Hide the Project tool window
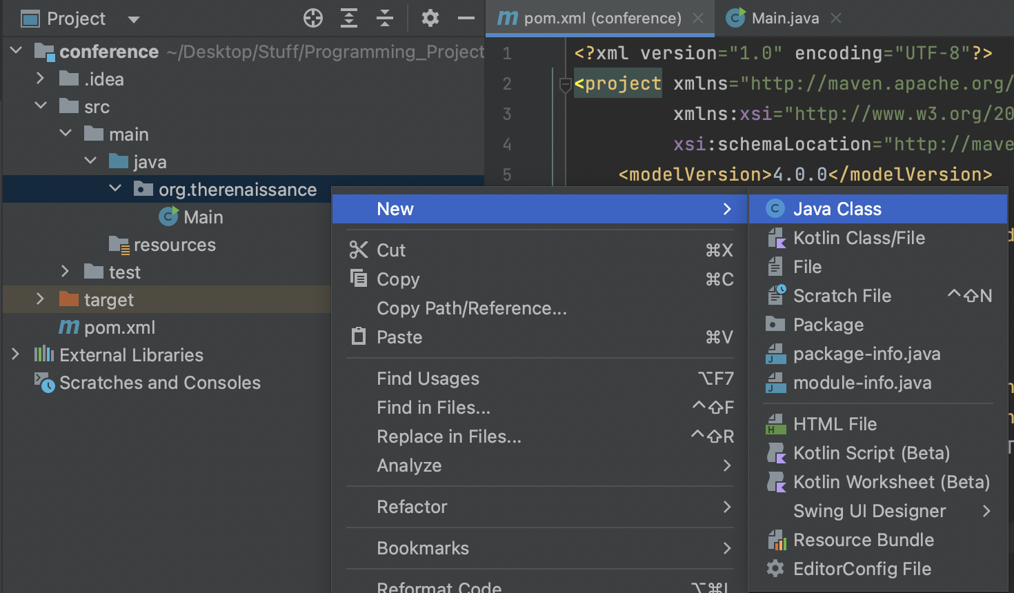 click(x=466, y=19)
